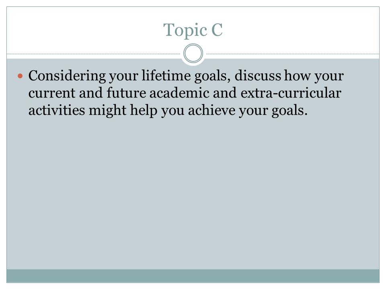
Task: Click the word 'academic' in the second line
Action: tap(179, 93)
